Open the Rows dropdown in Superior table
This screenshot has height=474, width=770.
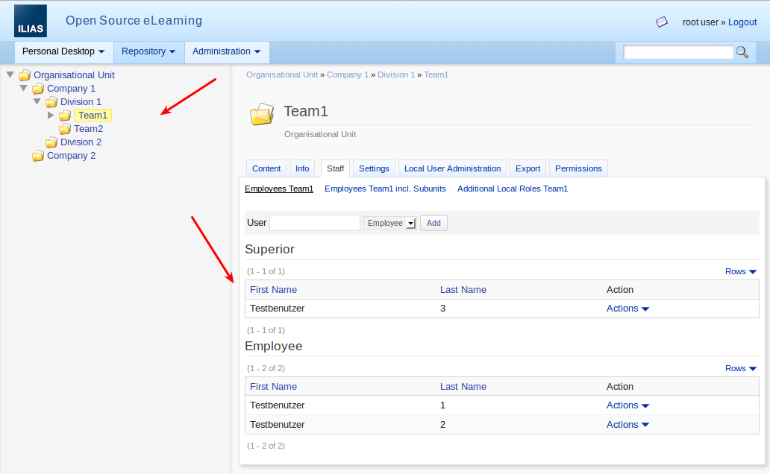click(x=740, y=271)
